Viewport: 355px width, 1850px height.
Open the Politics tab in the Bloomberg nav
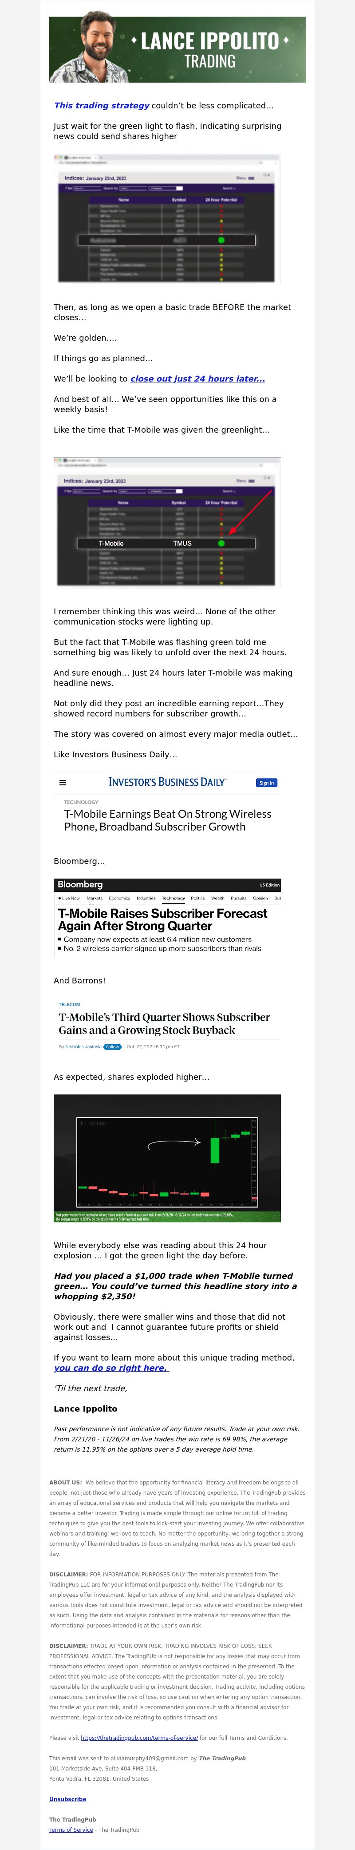198,899
